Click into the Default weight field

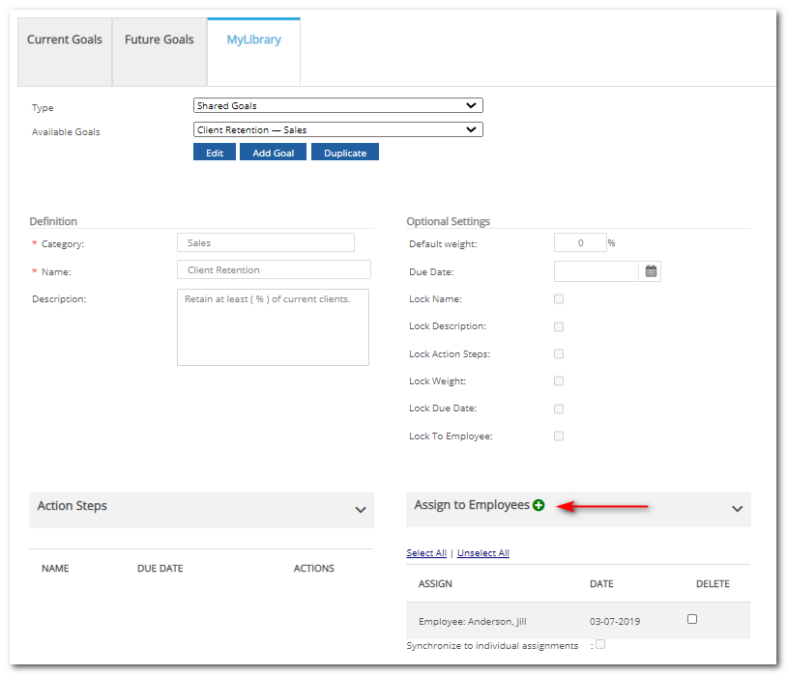[580, 243]
